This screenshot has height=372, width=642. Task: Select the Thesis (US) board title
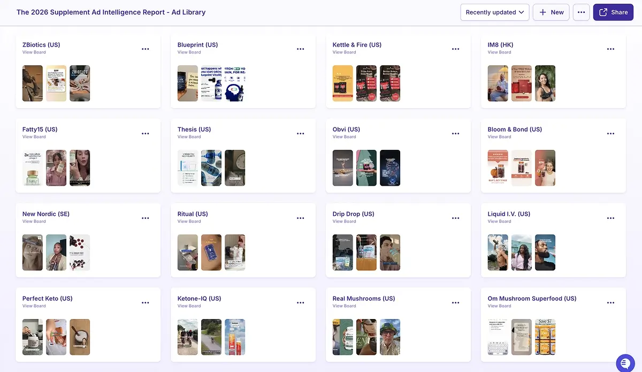pyautogui.click(x=194, y=130)
